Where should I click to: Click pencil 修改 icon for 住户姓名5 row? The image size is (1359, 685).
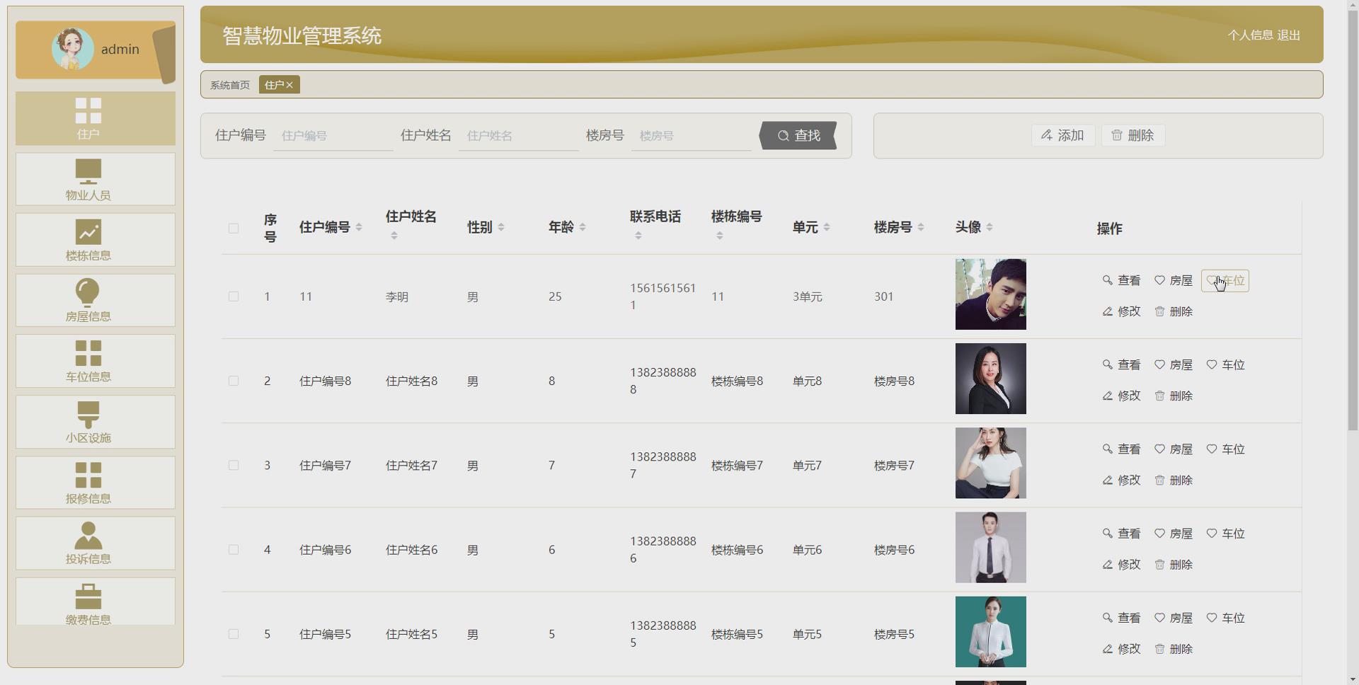click(x=1107, y=649)
